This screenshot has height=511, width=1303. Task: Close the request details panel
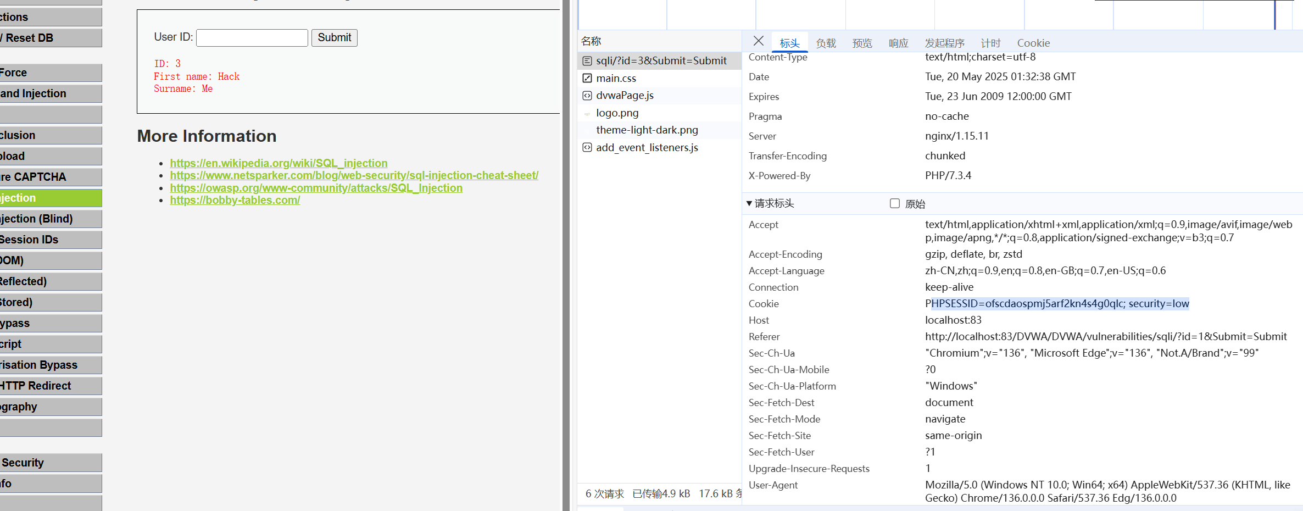758,41
